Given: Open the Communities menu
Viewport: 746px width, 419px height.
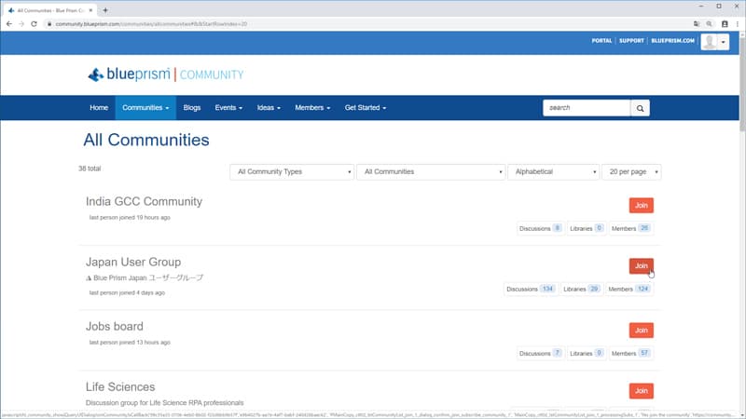Looking at the screenshot, I should (145, 108).
